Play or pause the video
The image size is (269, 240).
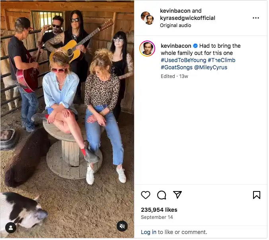tap(67, 119)
